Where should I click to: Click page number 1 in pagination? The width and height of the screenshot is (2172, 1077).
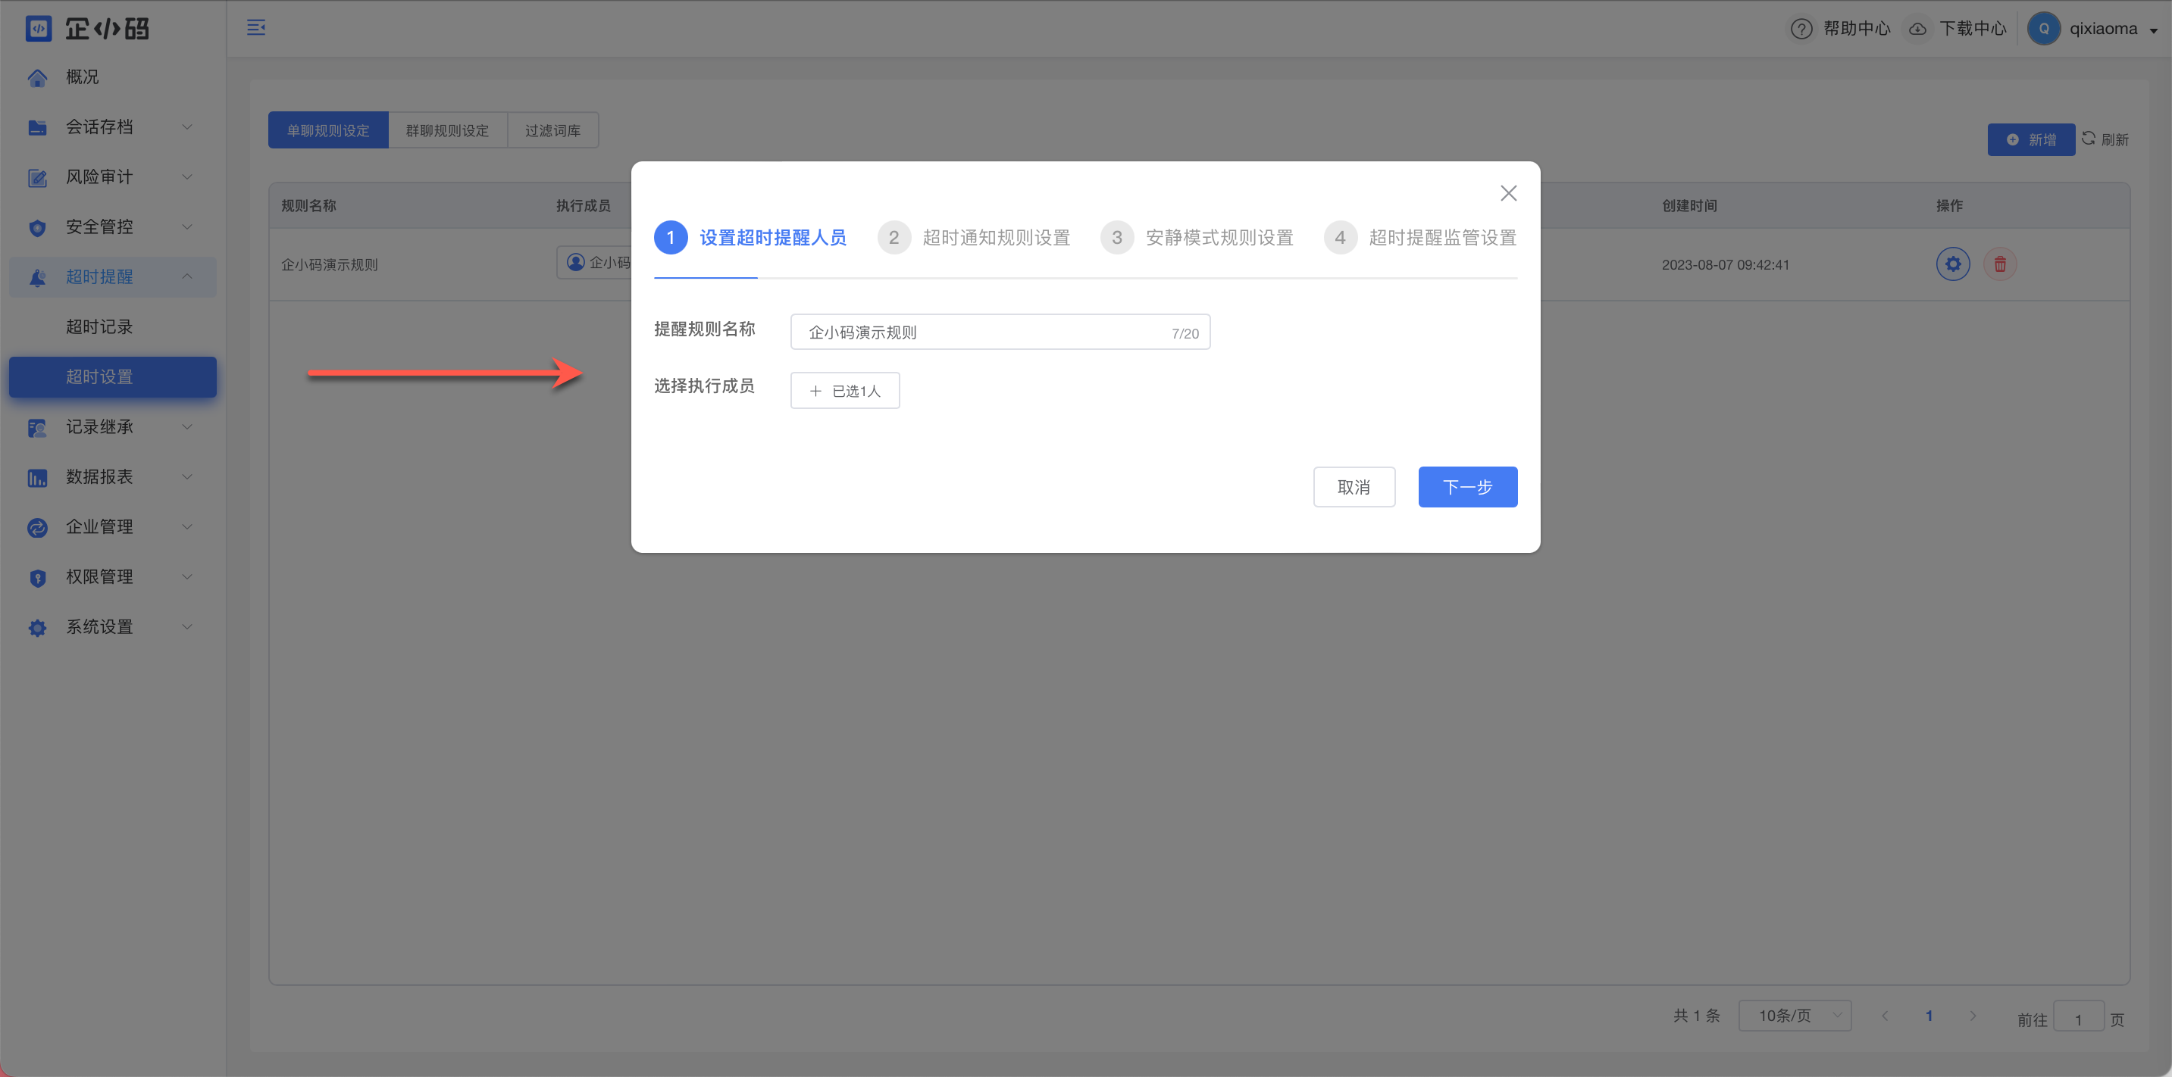tap(1929, 1016)
